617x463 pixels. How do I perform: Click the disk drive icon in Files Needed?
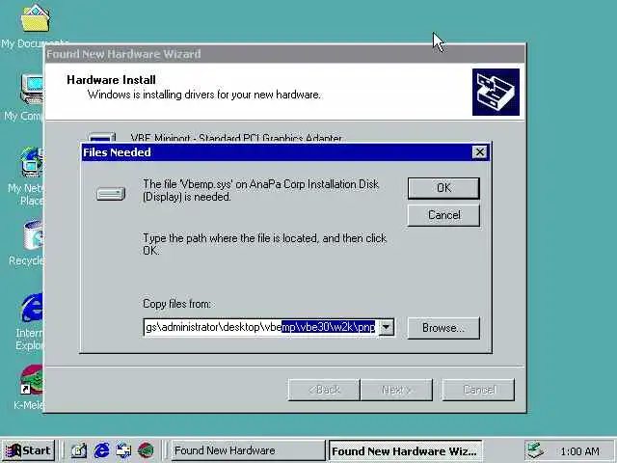click(111, 194)
